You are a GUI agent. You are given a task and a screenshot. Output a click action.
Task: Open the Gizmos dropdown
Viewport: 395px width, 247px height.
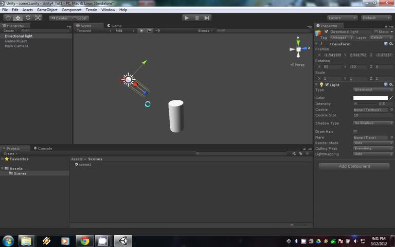coord(205,31)
